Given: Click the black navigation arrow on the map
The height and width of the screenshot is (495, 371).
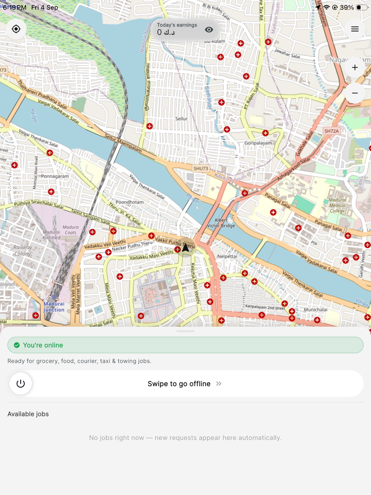Looking at the screenshot, I should pos(186,247).
